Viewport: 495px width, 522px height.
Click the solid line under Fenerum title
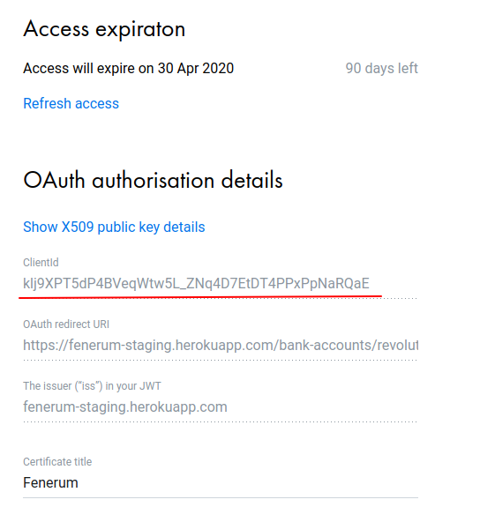pyautogui.click(x=221, y=497)
